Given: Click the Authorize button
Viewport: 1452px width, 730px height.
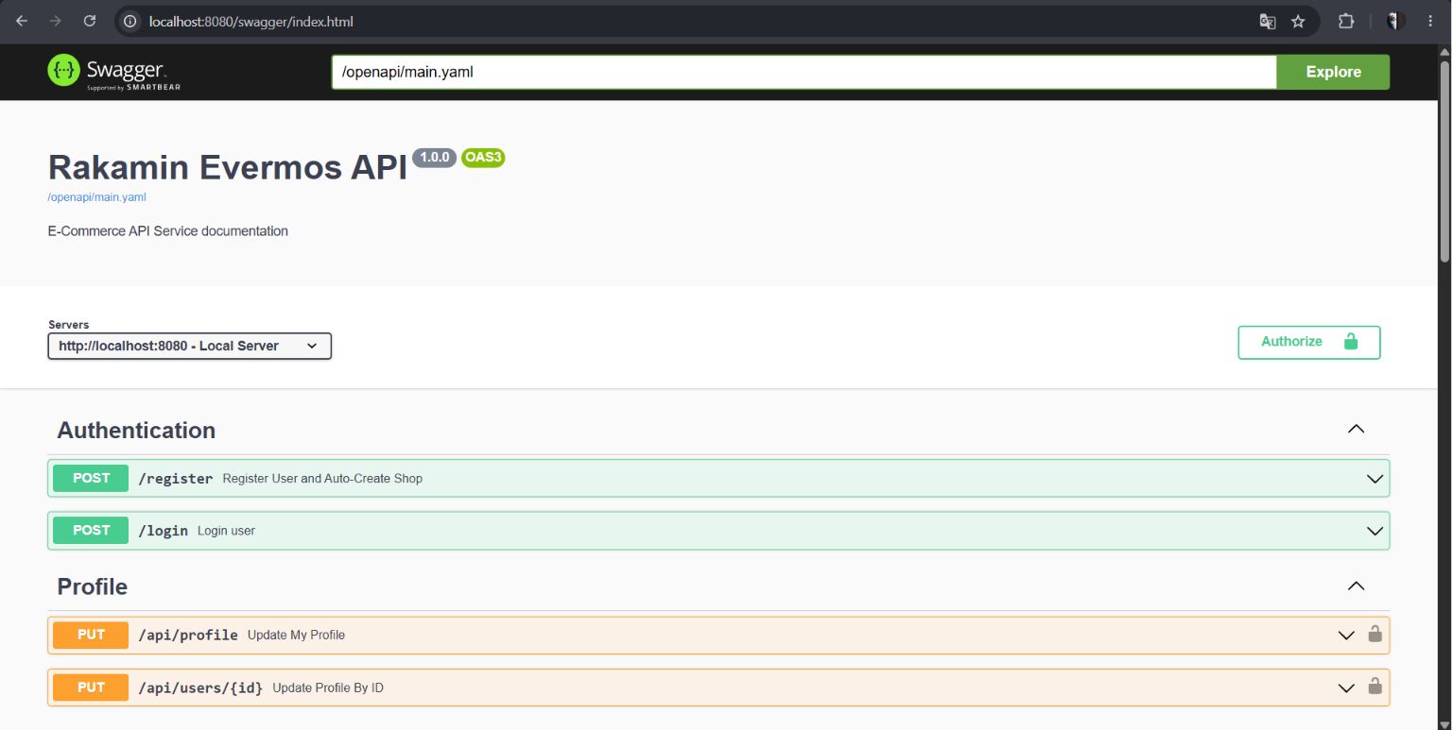Looking at the screenshot, I should (x=1309, y=342).
